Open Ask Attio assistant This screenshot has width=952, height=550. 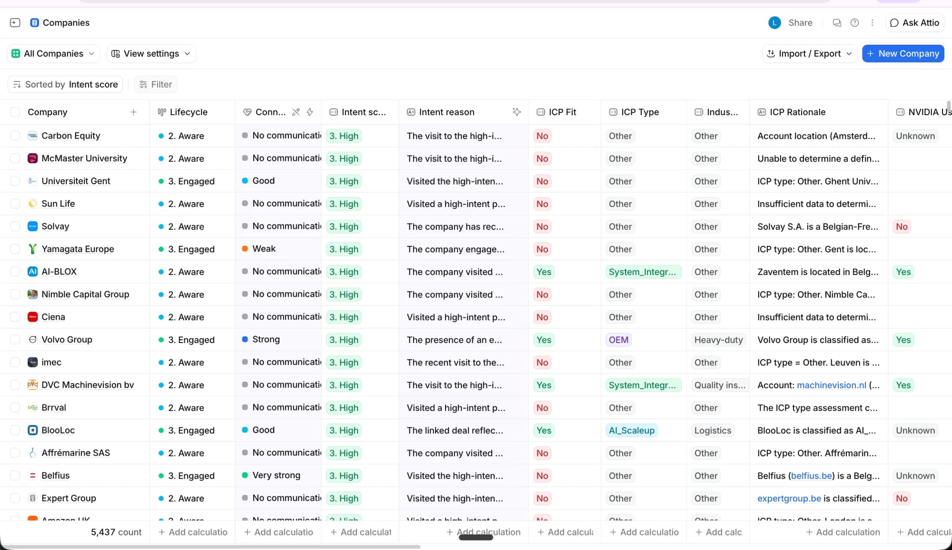click(x=914, y=22)
